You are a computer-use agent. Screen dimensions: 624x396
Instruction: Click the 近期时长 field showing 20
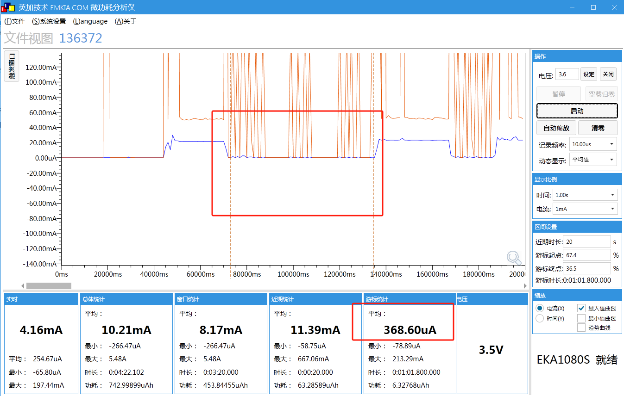coord(587,241)
